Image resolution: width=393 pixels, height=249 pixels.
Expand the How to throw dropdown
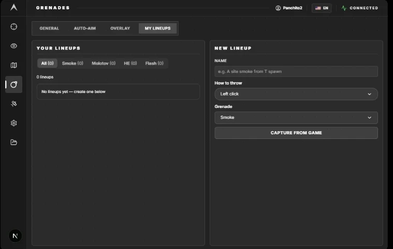click(x=296, y=94)
